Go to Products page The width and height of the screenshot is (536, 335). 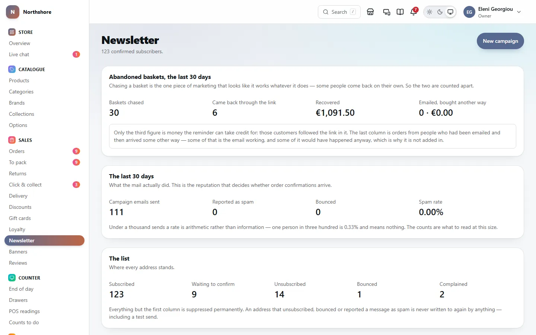[x=45, y=80]
